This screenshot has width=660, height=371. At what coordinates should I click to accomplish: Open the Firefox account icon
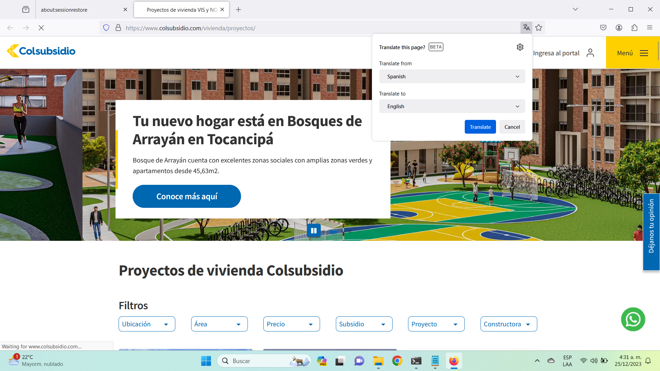(x=619, y=28)
